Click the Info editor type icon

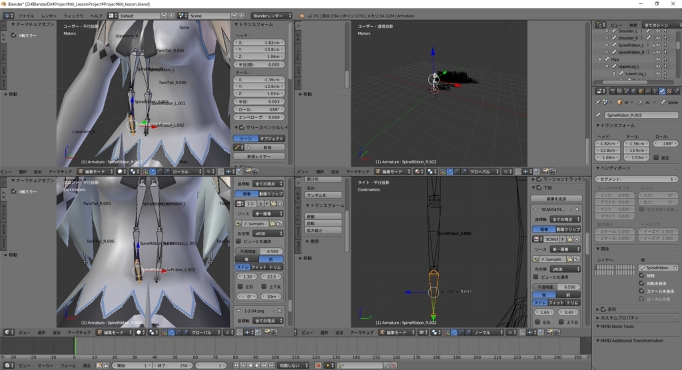pos(8,16)
